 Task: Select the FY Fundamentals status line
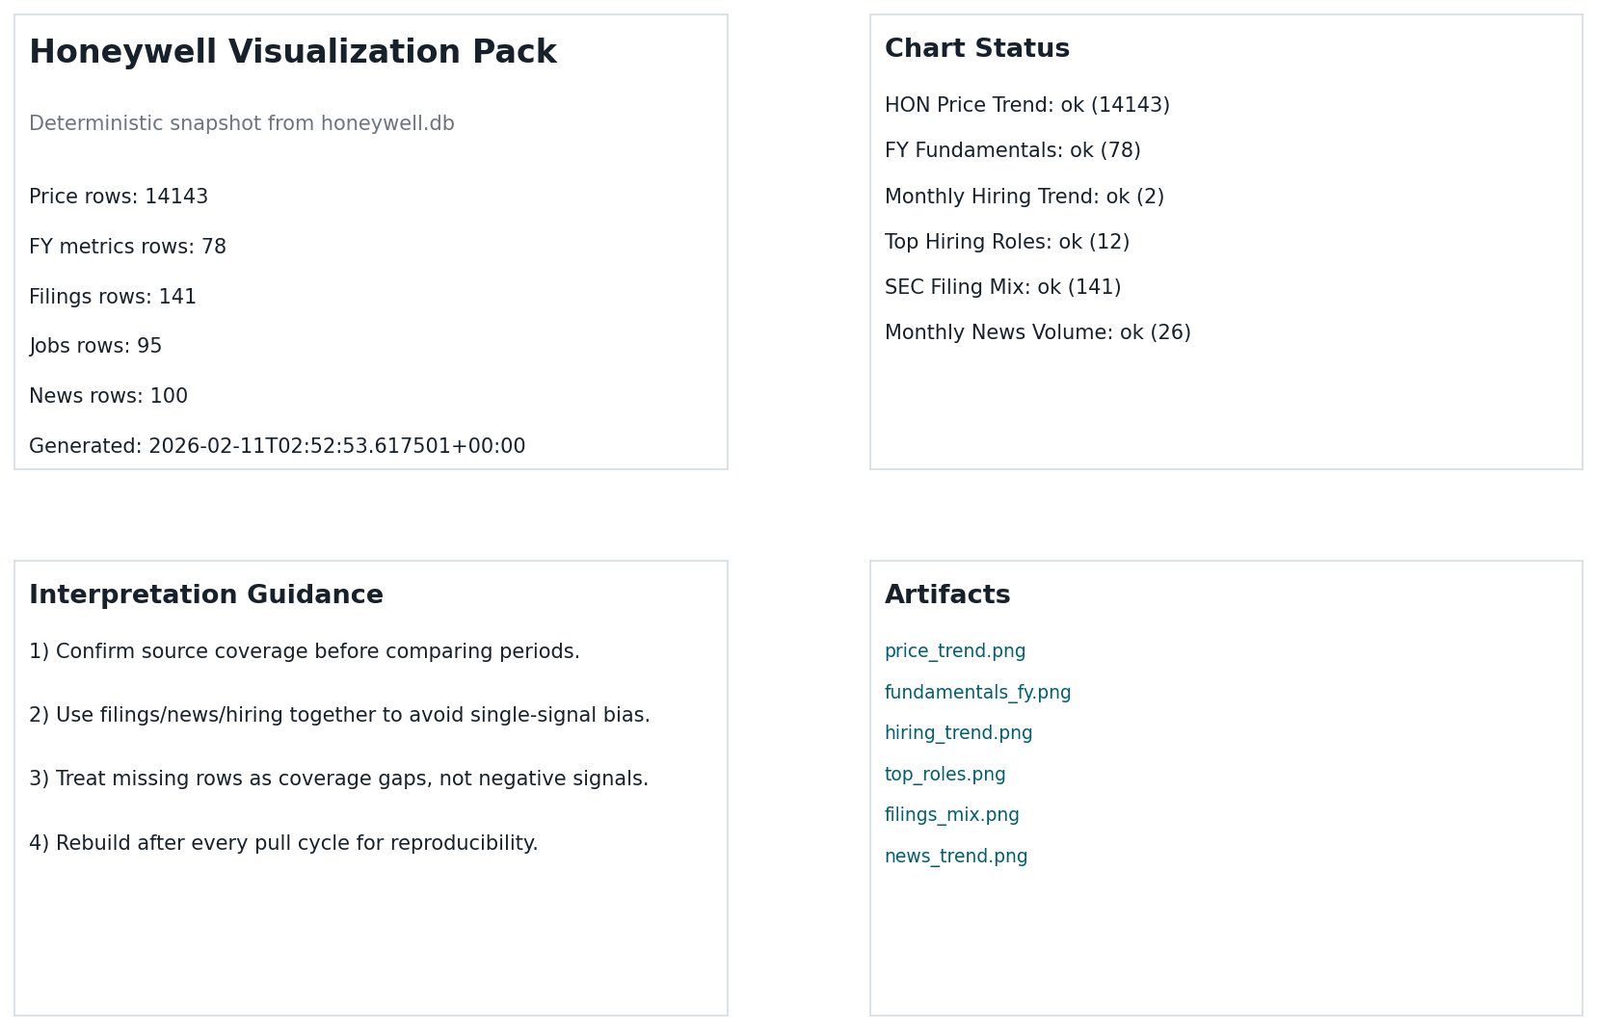point(1012,151)
